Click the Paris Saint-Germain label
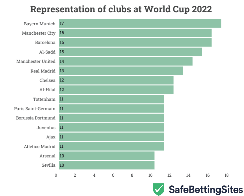Screen dimensions: 244x196 35,108
